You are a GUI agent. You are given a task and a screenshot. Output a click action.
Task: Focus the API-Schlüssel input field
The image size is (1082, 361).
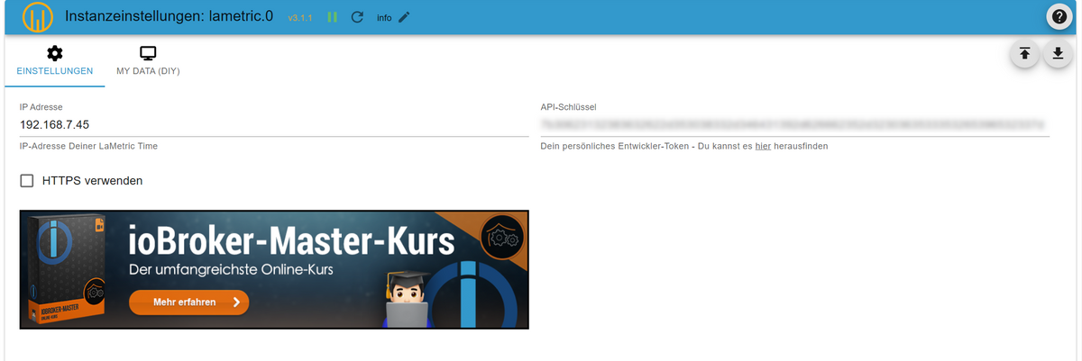[x=794, y=124]
